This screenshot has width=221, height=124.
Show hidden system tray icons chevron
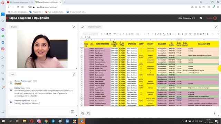(183, 121)
